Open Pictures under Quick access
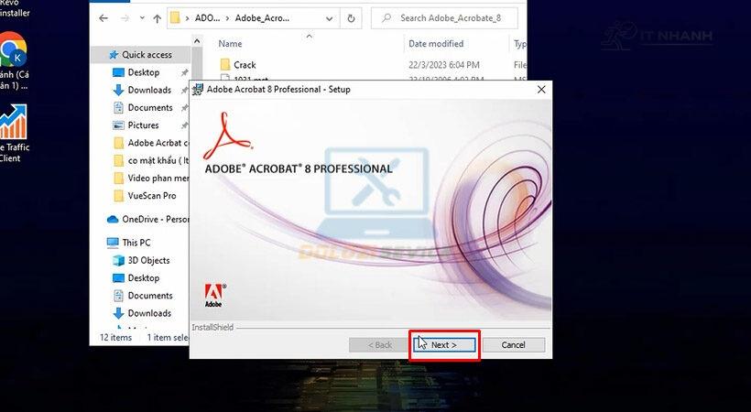 pos(143,125)
